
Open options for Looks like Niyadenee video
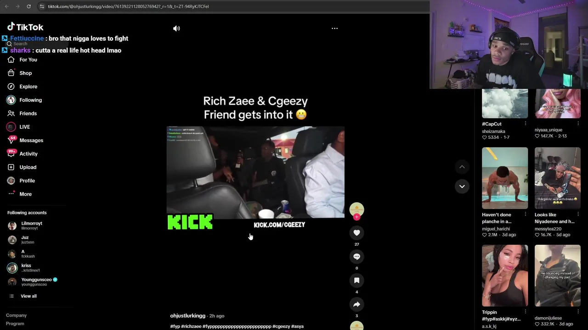click(x=578, y=214)
